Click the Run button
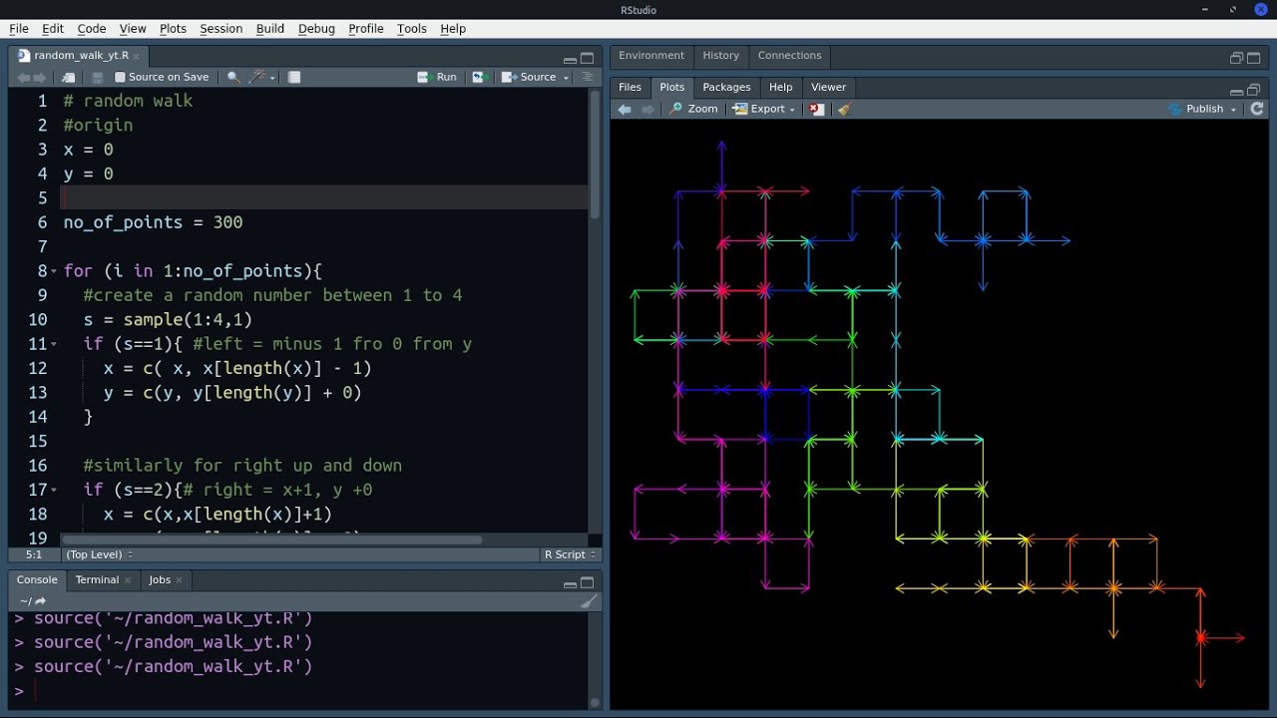Screen dimensions: 1277x718 [x=437, y=77]
